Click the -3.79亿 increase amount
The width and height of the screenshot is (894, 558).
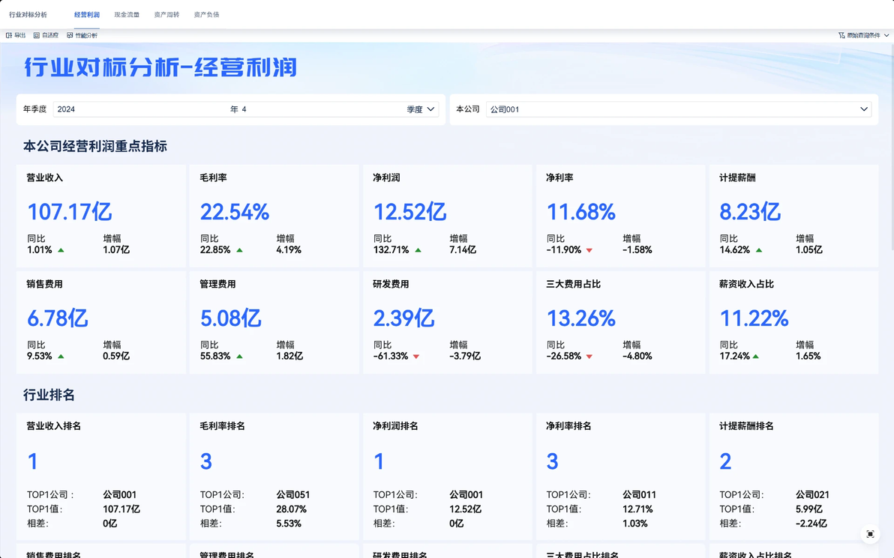465,357
